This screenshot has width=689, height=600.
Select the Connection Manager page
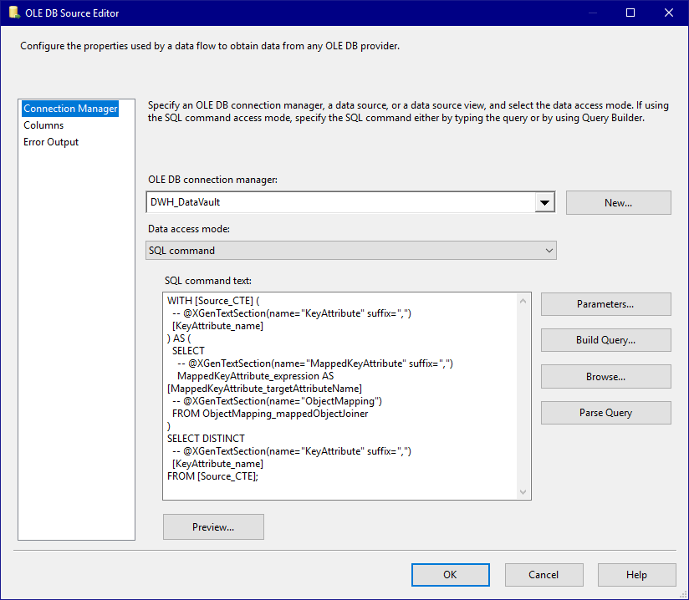click(70, 109)
